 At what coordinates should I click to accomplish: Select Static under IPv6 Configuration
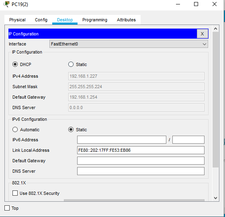click(71, 130)
